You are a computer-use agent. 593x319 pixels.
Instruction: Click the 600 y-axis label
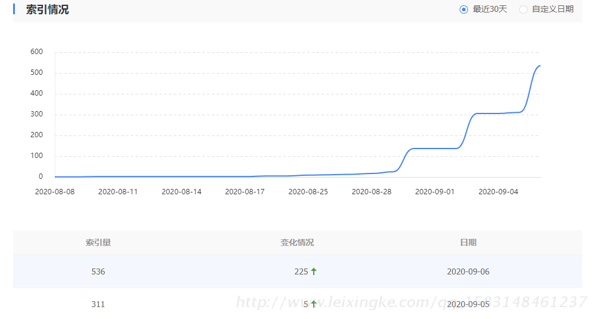[x=37, y=52]
